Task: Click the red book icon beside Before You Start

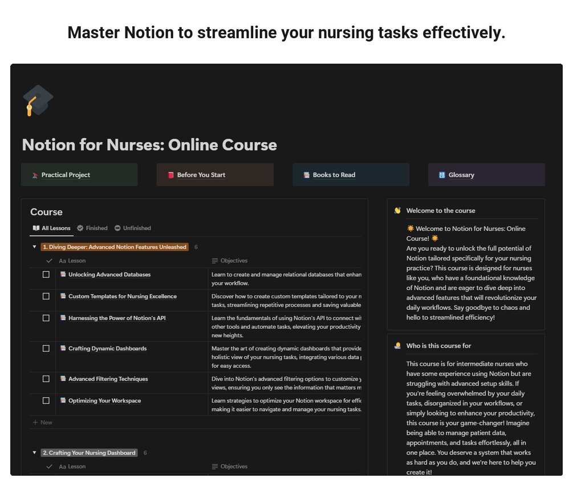Action: [x=170, y=175]
